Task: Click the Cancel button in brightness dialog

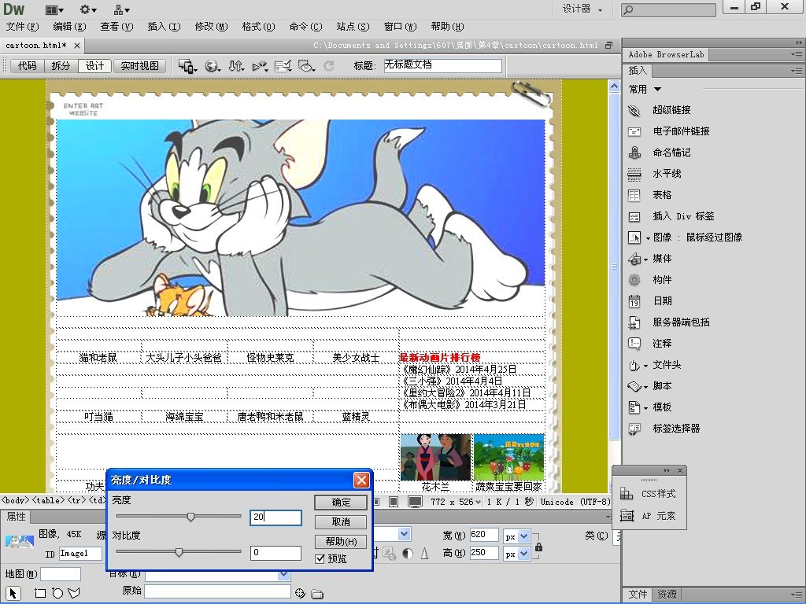Action: pyautogui.click(x=341, y=522)
